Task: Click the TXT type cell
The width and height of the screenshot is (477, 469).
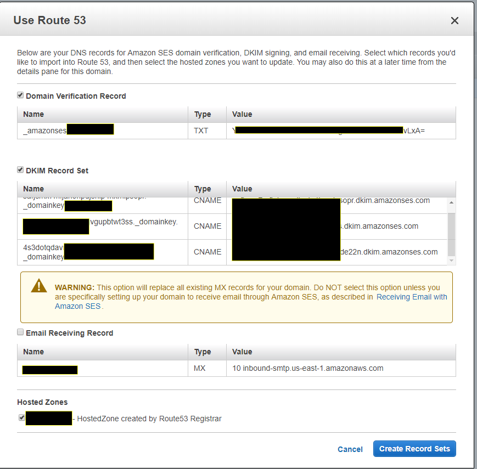Action: point(207,131)
